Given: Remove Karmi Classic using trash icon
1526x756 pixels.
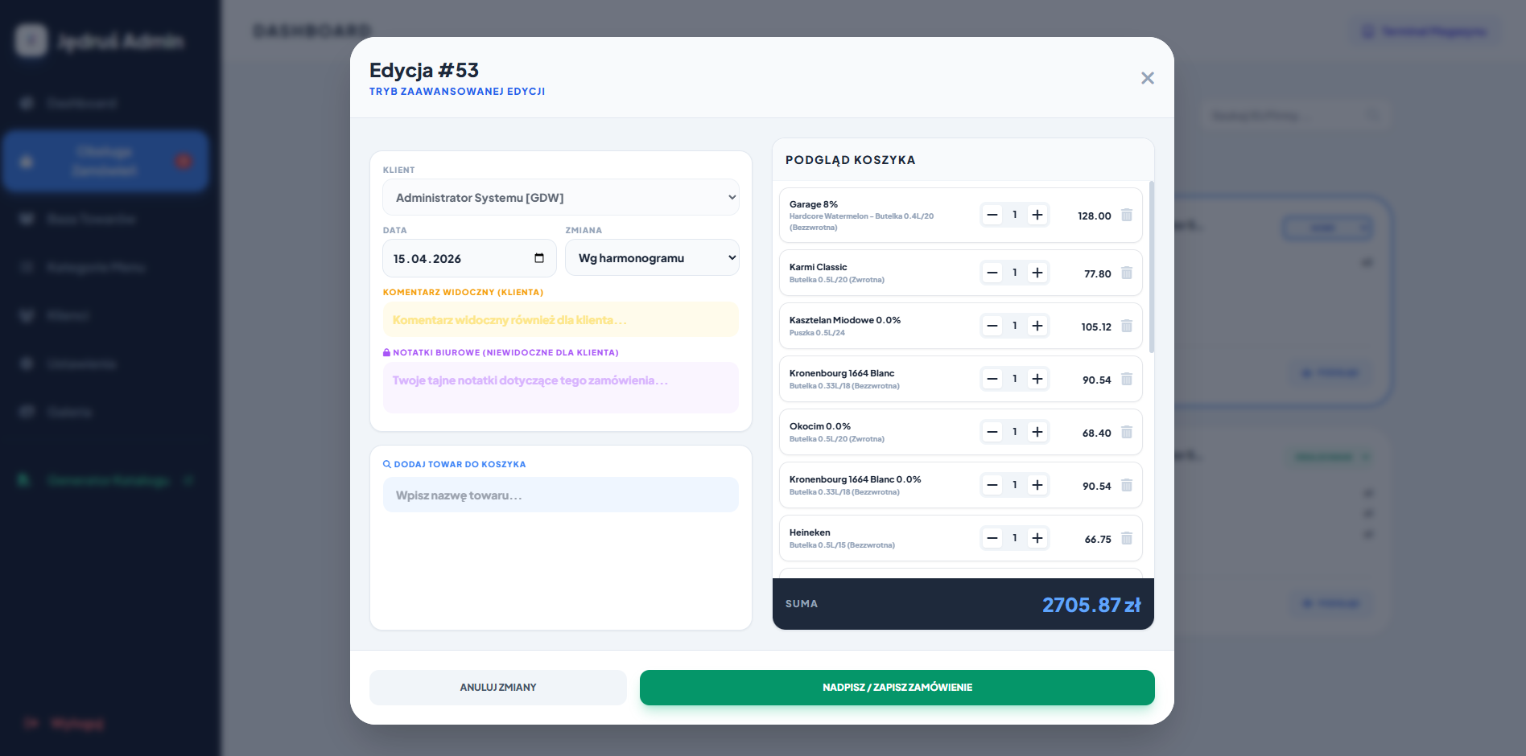Looking at the screenshot, I should point(1127,273).
